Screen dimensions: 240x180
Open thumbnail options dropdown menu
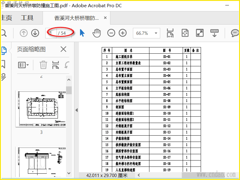(23, 65)
